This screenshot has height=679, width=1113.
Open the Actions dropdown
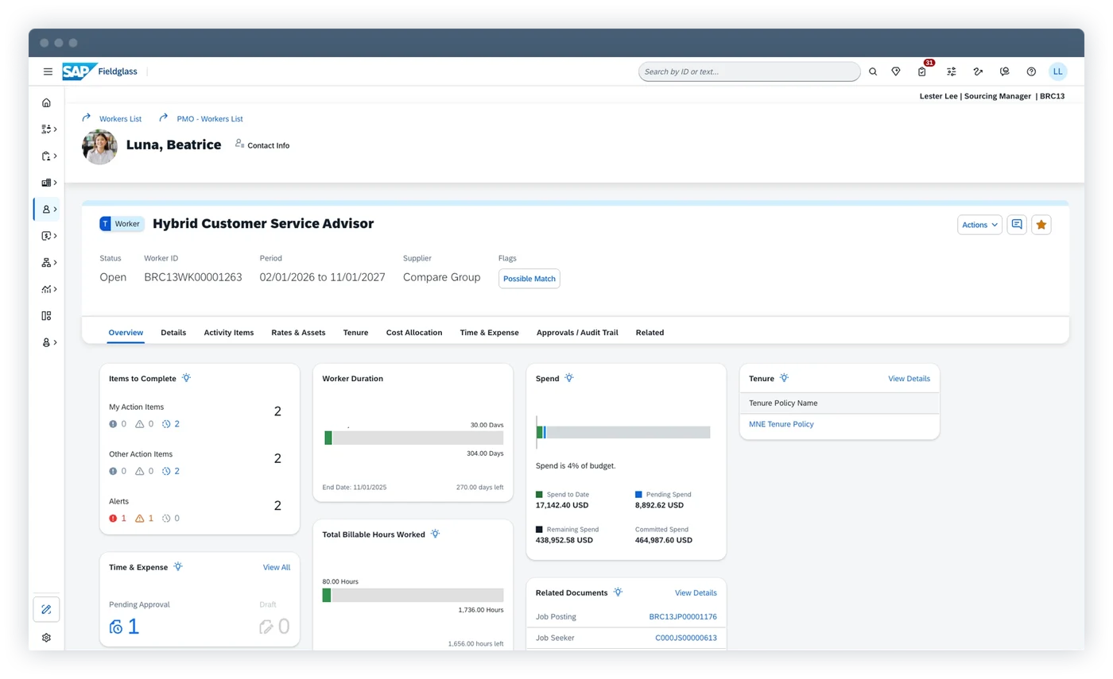click(x=979, y=225)
